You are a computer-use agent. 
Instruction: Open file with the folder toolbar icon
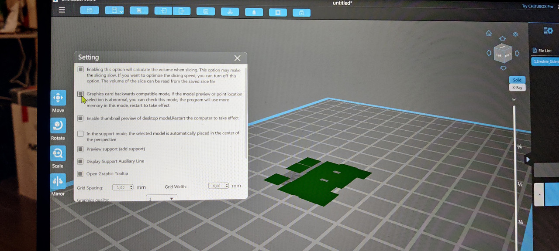(90, 10)
